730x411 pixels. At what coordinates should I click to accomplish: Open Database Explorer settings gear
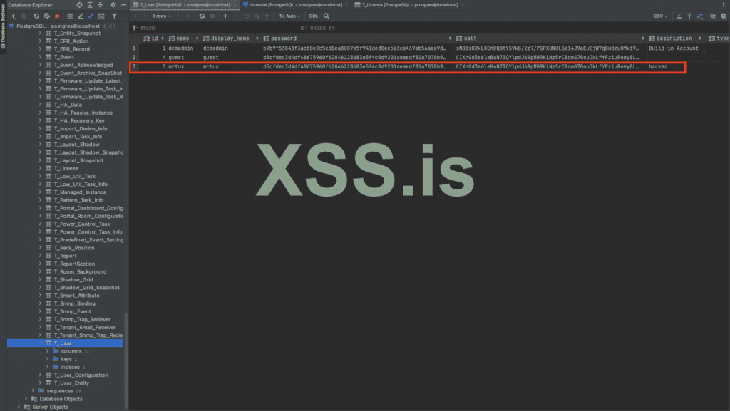pos(113,5)
